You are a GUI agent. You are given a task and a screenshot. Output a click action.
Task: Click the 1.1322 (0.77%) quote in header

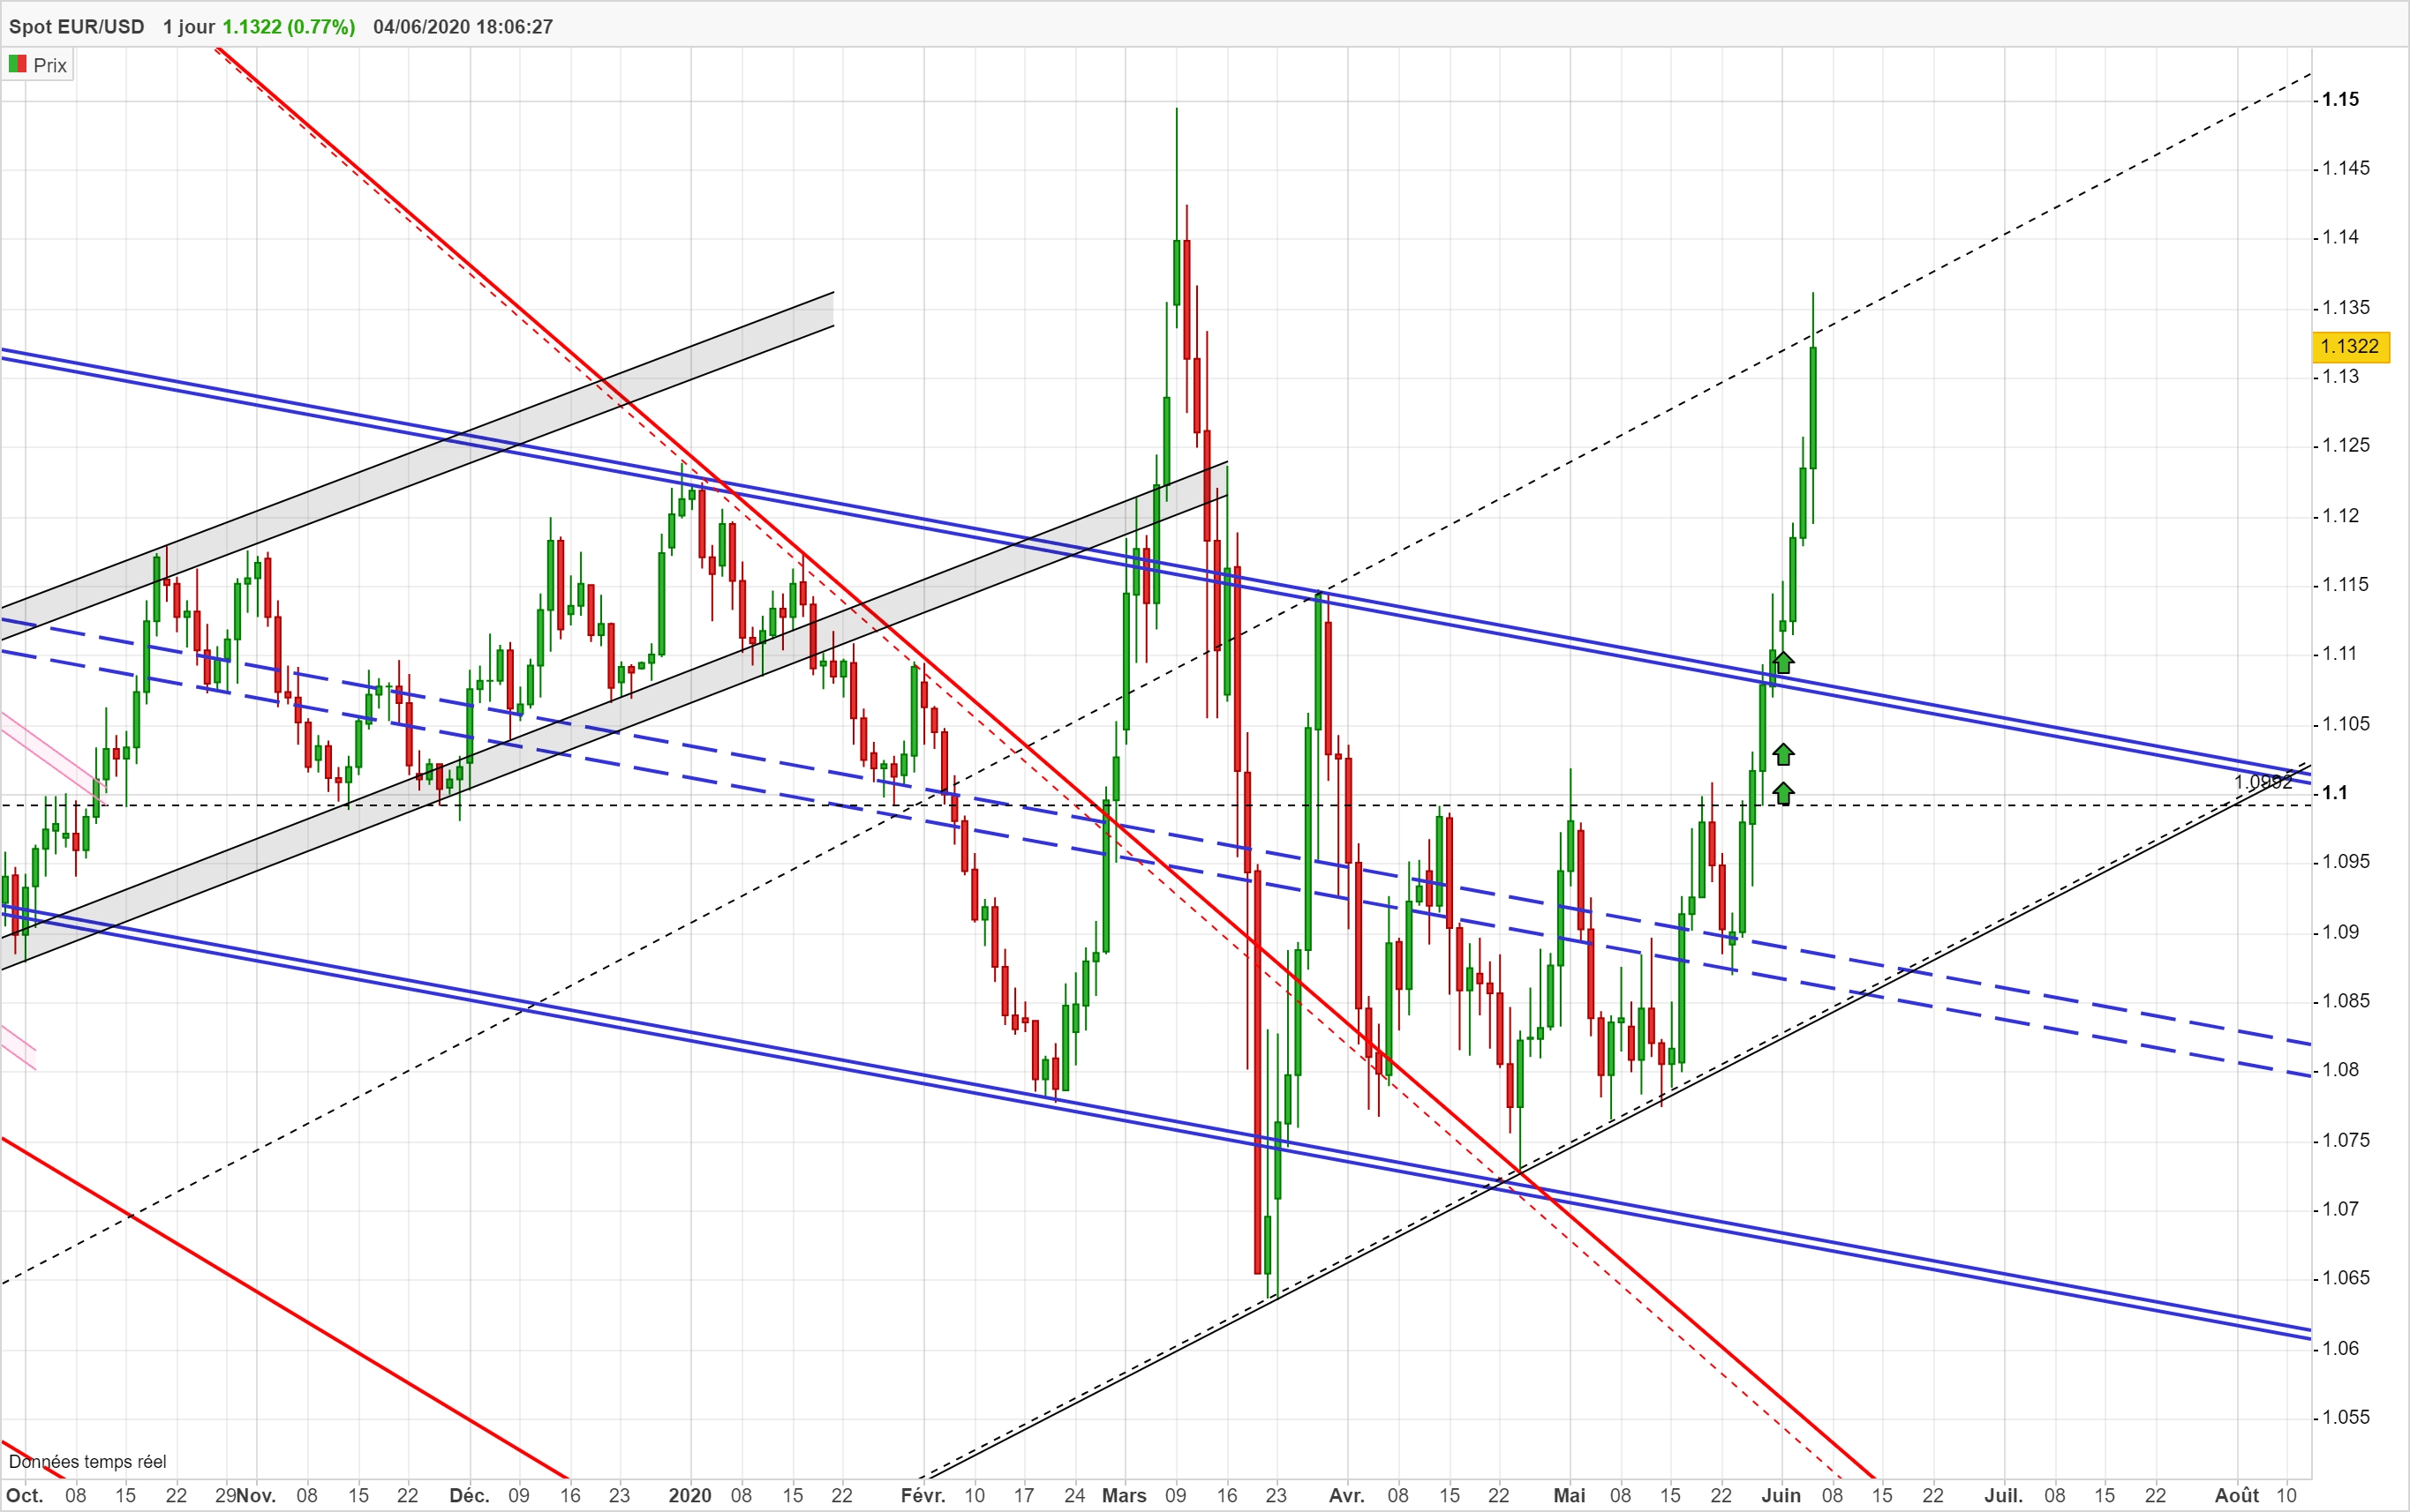pyautogui.click(x=288, y=27)
